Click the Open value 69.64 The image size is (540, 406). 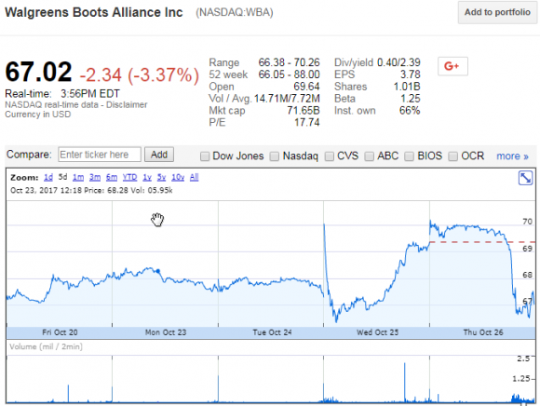click(x=307, y=87)
